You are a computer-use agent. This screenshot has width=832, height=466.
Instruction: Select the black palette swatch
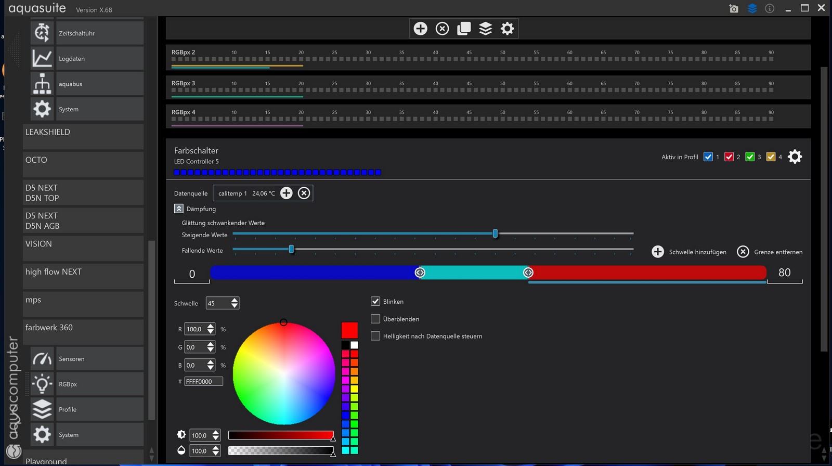coord(345,345)
